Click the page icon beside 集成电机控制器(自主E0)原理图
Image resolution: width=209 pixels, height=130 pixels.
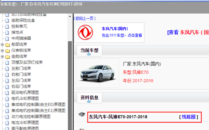7,105
